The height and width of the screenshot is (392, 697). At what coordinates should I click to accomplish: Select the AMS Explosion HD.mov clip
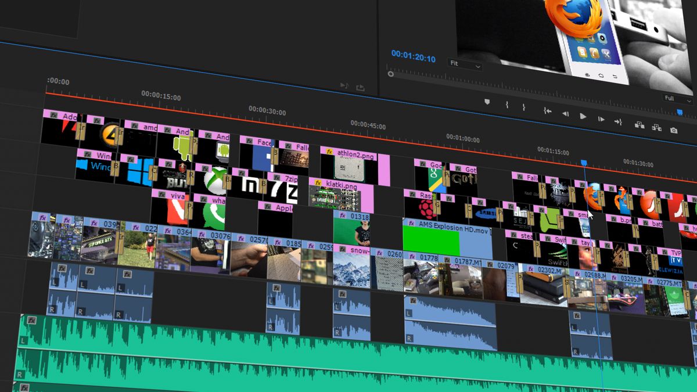(447, 239)
